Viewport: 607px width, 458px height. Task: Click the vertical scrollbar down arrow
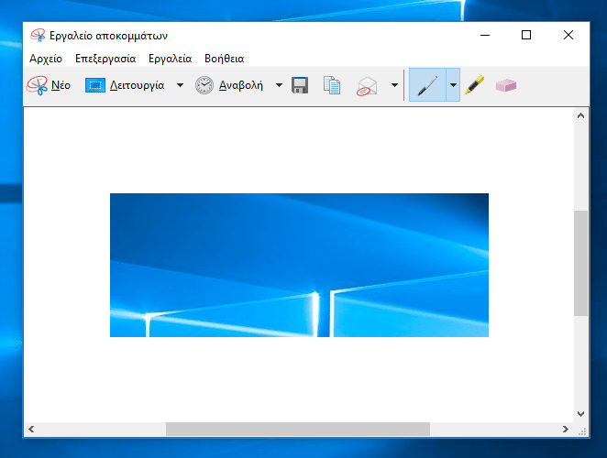pyautogui.click(x=580, y=414)
